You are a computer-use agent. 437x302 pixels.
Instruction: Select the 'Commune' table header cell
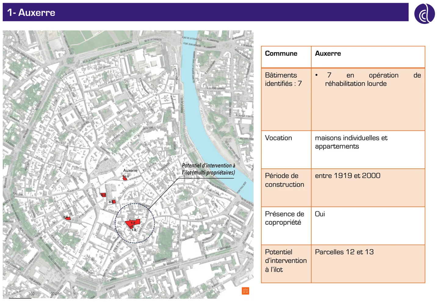(281, 53)
